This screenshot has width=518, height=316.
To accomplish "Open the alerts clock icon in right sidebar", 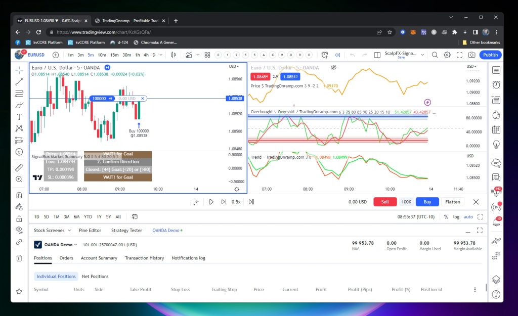I will (x=496, y=85).
